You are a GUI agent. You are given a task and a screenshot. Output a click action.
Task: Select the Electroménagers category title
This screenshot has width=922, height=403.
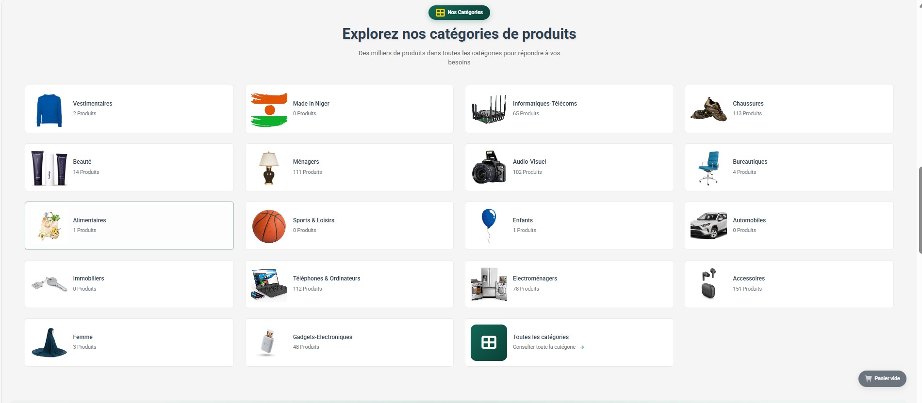tap(535, 279)
